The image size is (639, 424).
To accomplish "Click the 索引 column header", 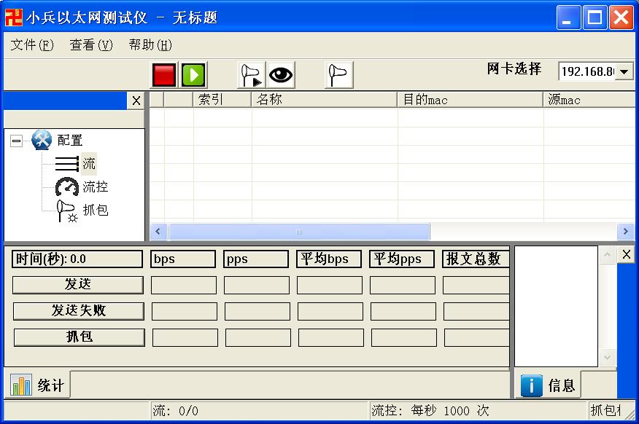I will (x=222, y=100).
